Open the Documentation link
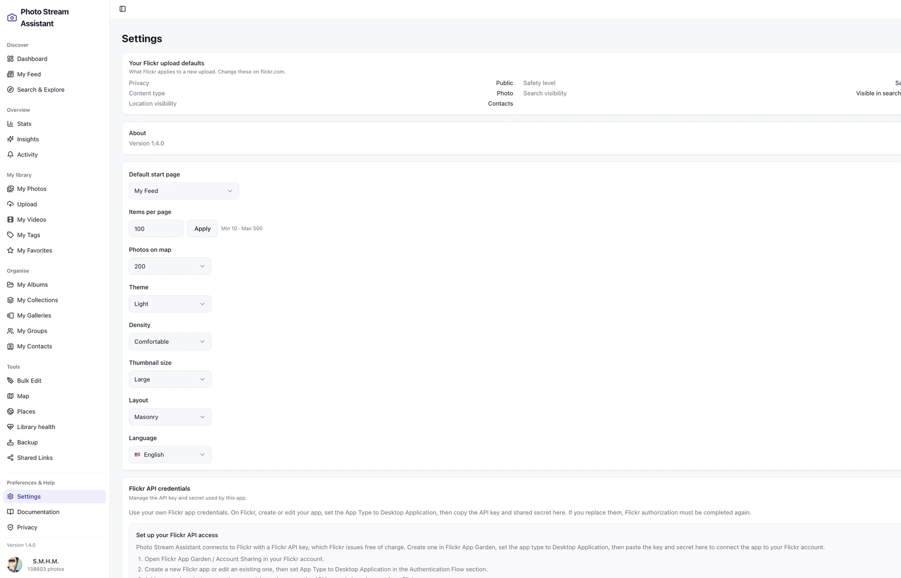 (55, 512)
